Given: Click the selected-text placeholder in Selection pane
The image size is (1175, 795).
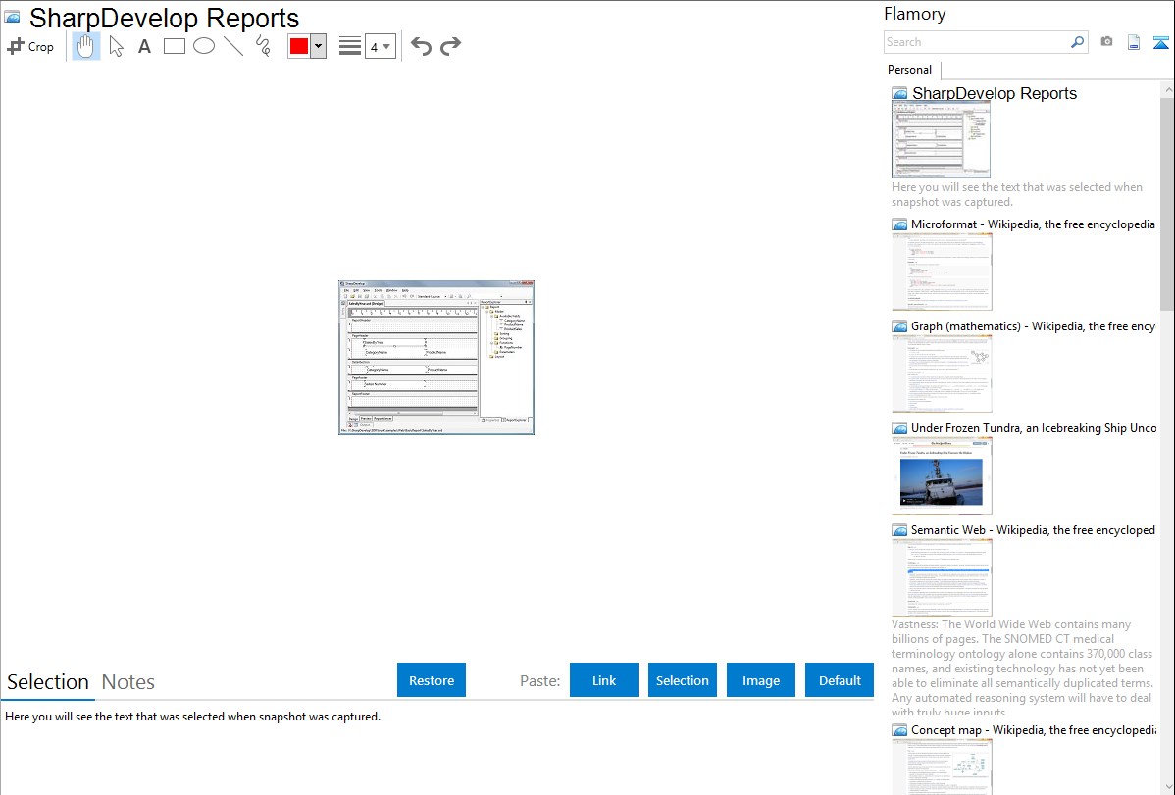Looking at the screenshot, I should pyautogui.click(x=192, y=717).
